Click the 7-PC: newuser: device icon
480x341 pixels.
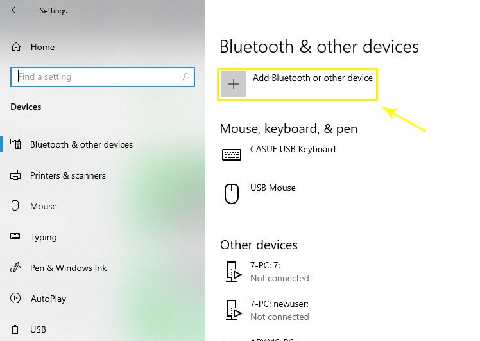tap(232, 310)
